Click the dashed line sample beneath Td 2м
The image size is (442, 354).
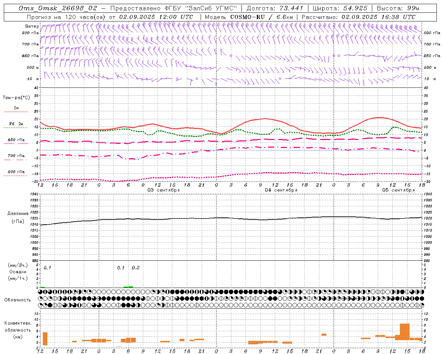[15, 128]
